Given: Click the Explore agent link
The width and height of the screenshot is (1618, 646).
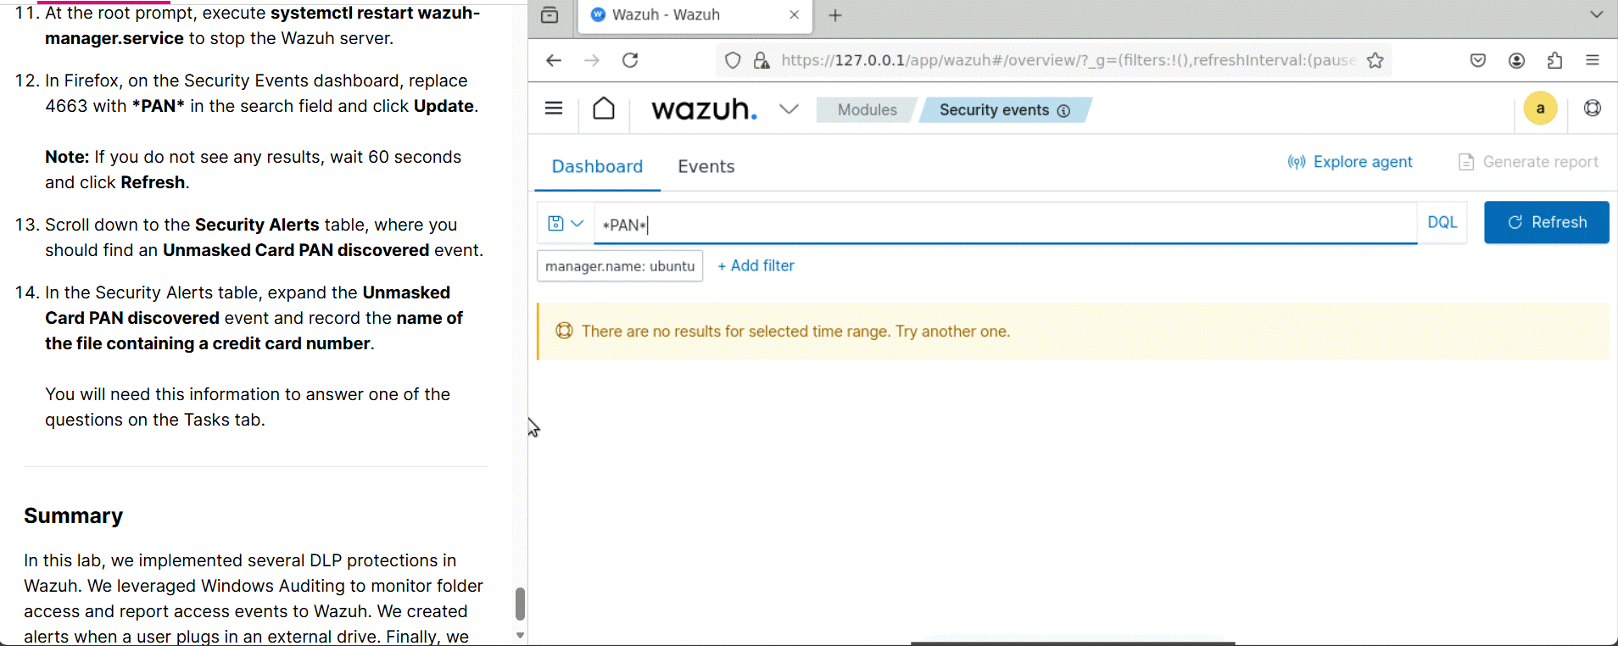Looking at the screenshot, I should pos(1350,162).
